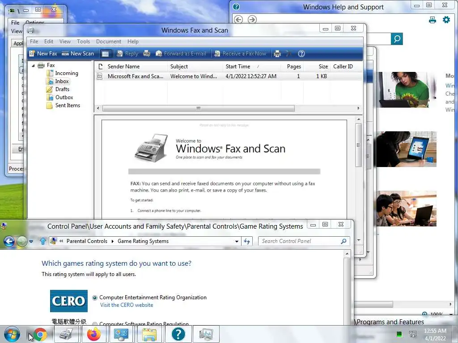
Task: Click the CERO logo image
Action: click(68, 301)
